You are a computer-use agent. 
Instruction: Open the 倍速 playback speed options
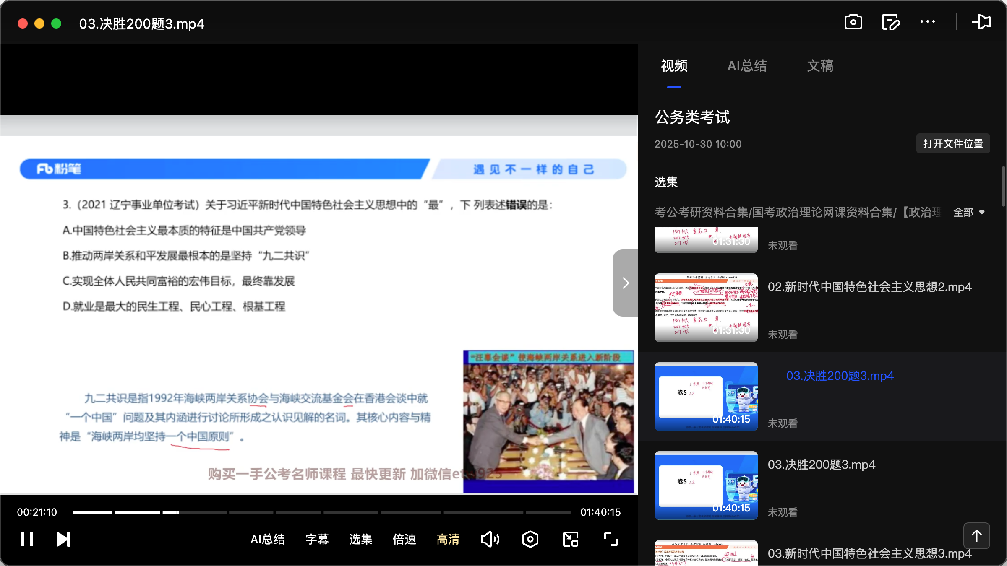(x=404, y=540)
